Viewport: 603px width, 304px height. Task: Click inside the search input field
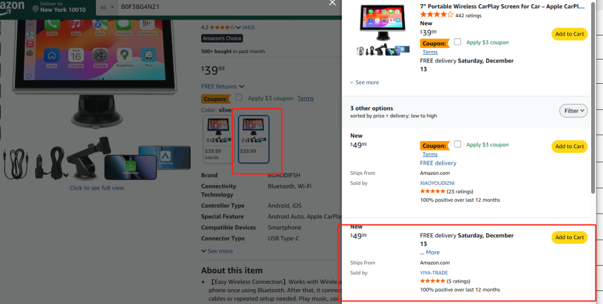click(229, 7)
